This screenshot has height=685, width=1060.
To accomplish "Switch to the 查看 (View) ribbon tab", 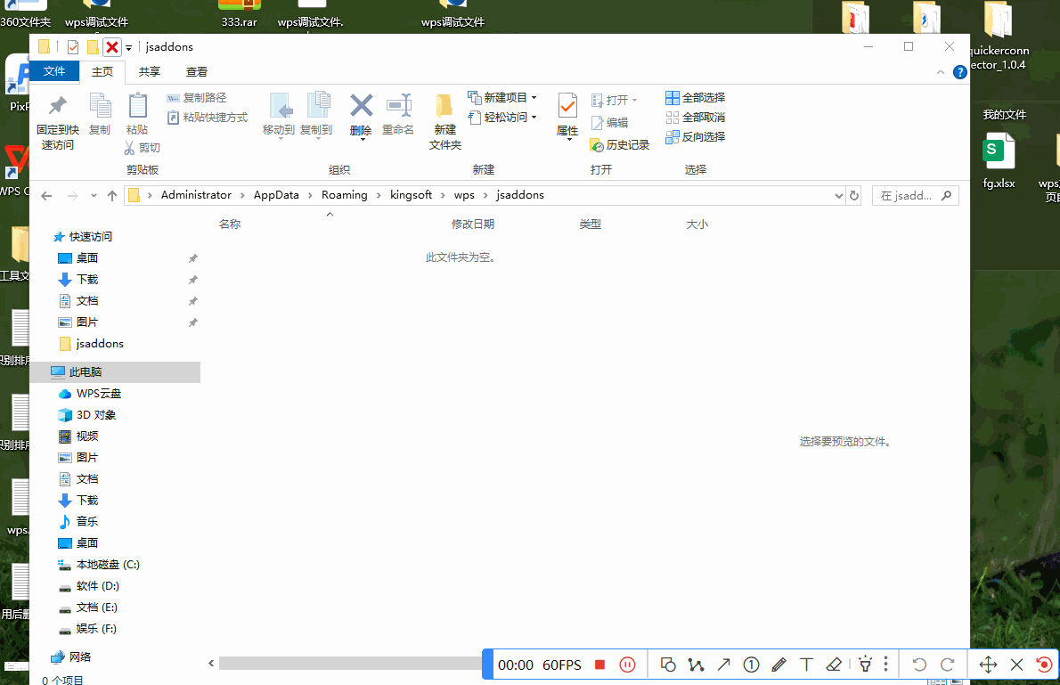I will click(197, 71).
